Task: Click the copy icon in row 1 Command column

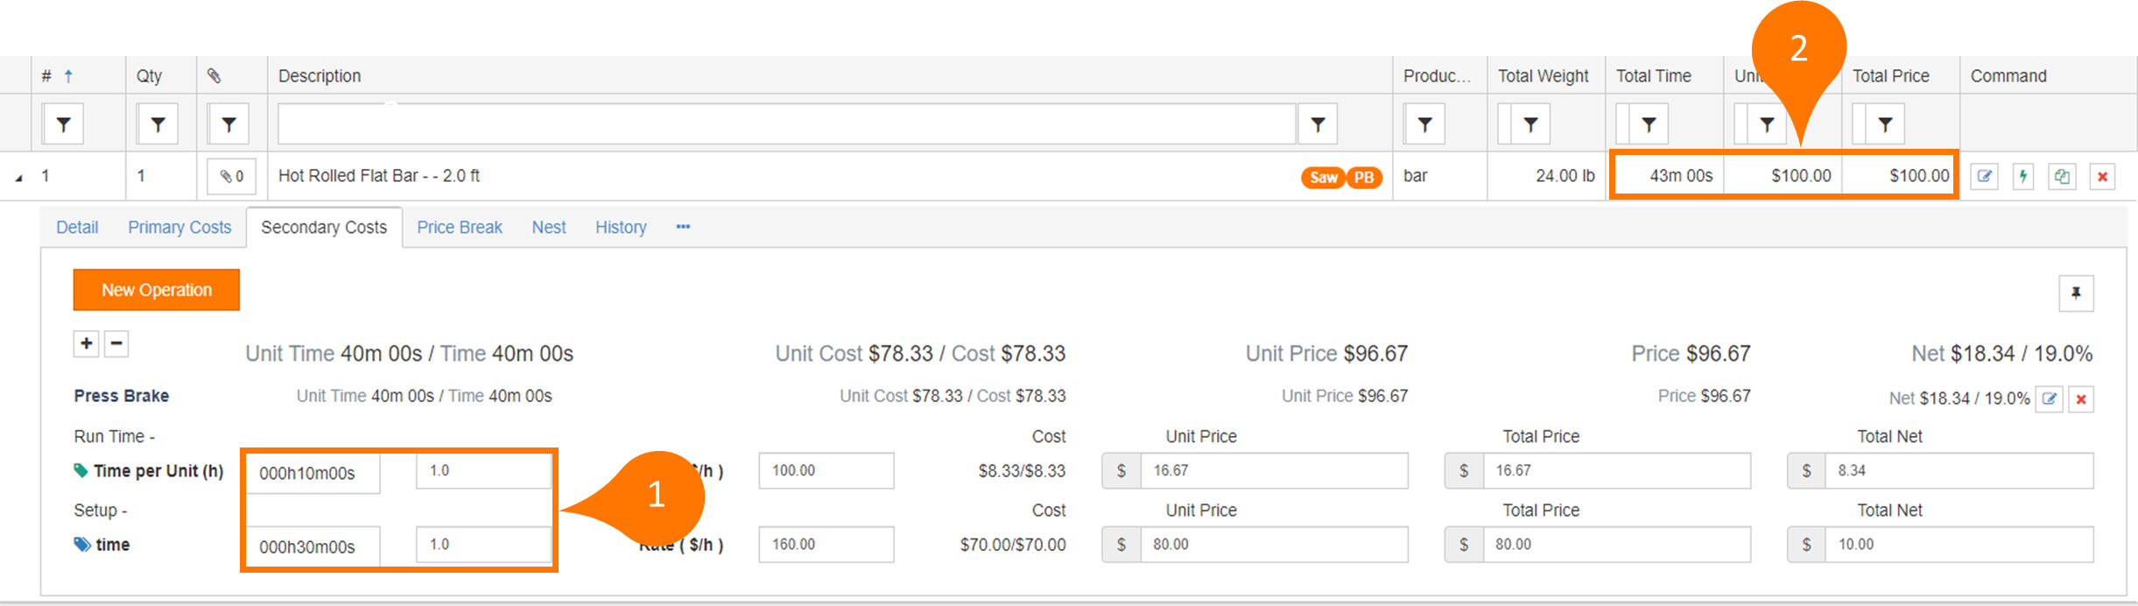Action: click(2062, 176)
